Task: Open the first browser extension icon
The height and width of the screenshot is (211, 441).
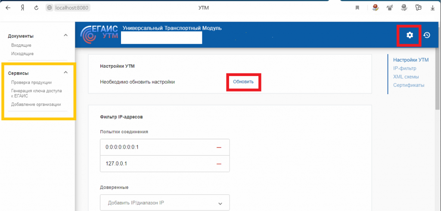Action: pos(375,8)
